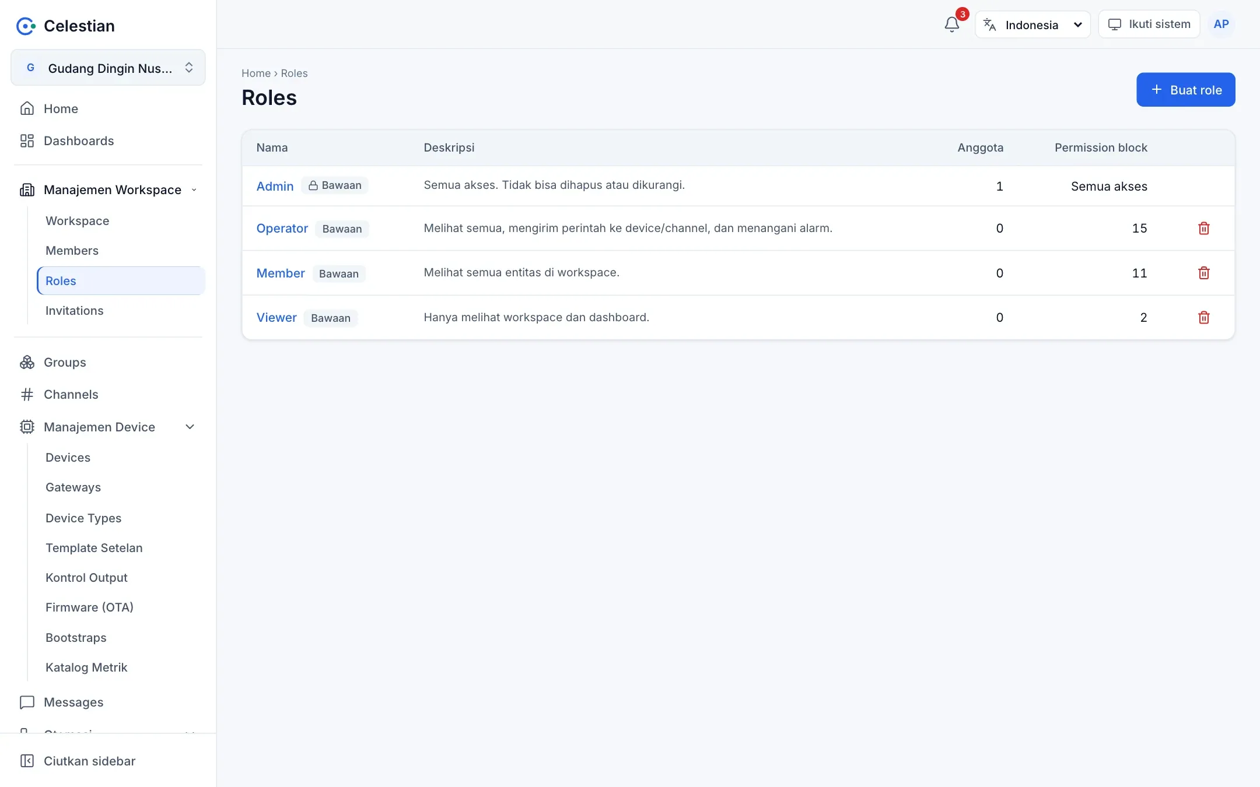Open the Admin role link

pyautogui.click(x=275, y=186)
